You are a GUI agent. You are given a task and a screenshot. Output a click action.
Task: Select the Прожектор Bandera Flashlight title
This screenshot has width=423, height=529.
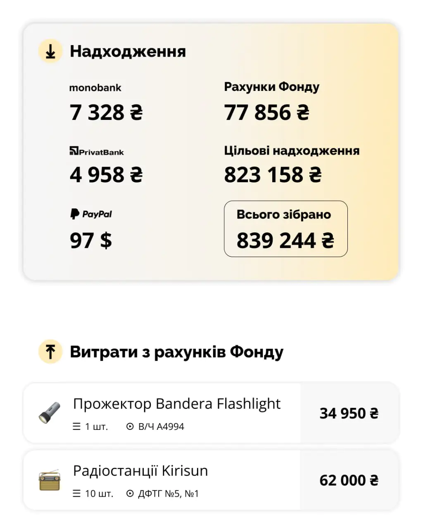coord(177,403)
